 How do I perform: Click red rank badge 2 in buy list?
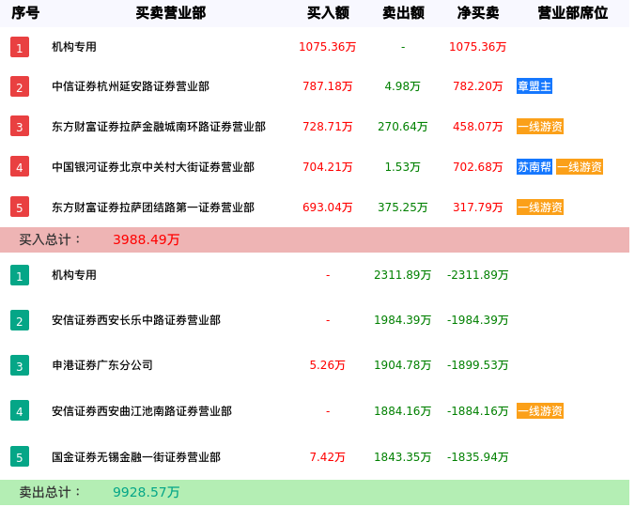pos(20,86)
